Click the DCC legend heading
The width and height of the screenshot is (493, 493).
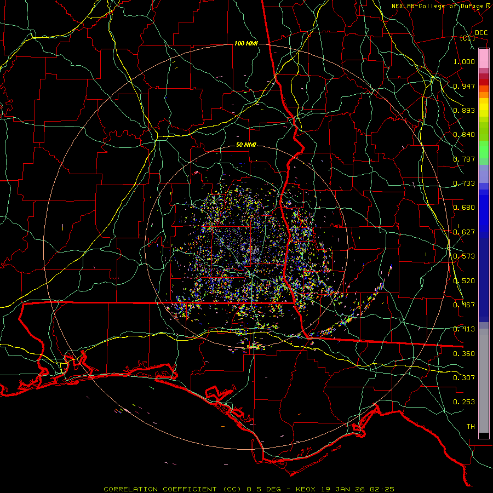coord(481,33)
